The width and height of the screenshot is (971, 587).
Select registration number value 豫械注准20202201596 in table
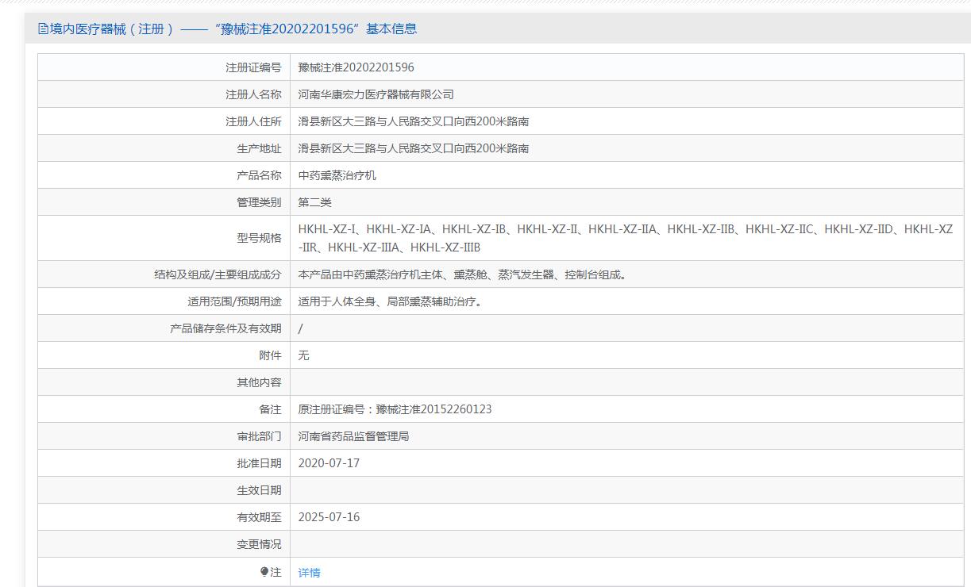(356, 67)
